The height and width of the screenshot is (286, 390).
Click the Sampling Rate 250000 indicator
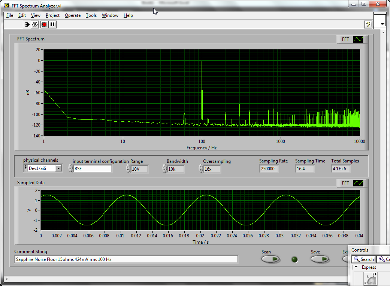[x=269, y=169]
